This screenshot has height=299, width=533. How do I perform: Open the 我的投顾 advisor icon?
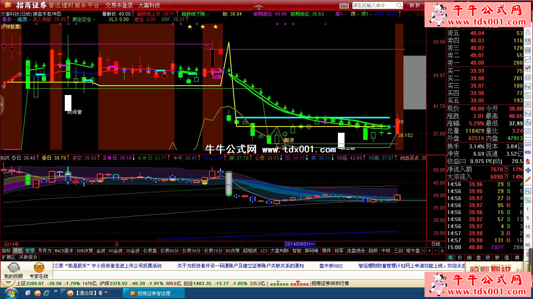click(13, 271)
